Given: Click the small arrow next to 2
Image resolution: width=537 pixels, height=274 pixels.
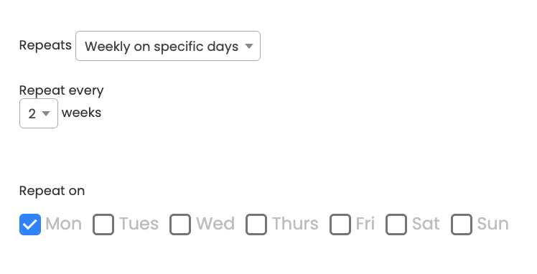Looking at the screenshot, I should coord(46,113).
